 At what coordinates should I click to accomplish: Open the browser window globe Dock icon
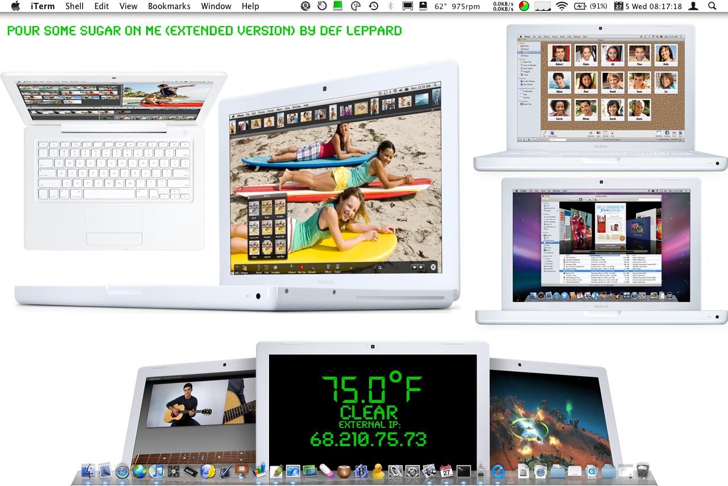(x=293, y=471)
